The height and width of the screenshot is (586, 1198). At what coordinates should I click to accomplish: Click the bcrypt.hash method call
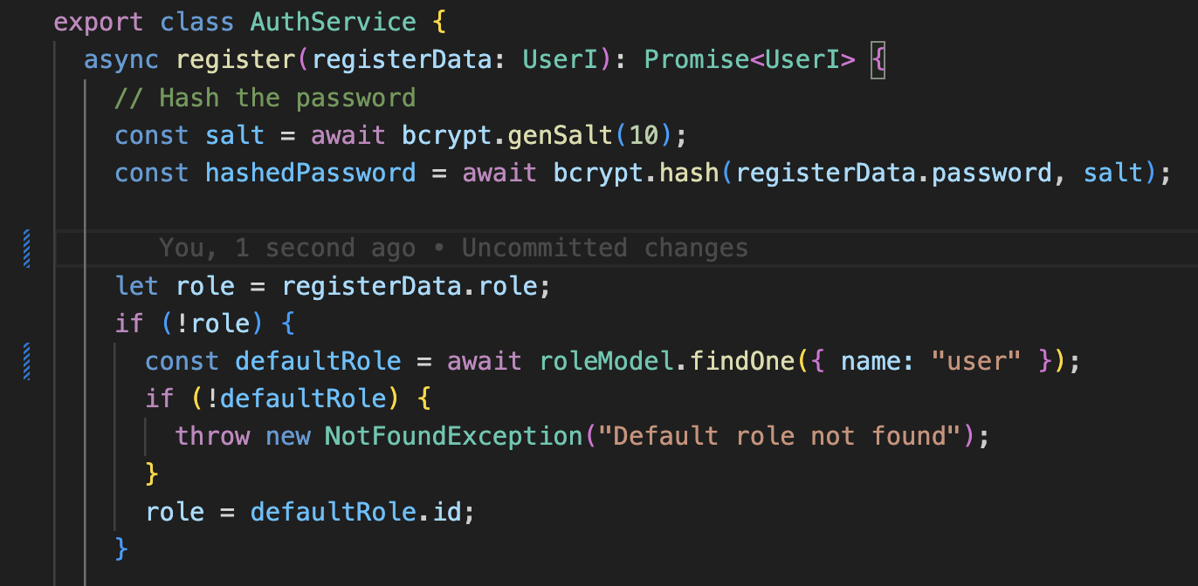(x=621, y=173)
